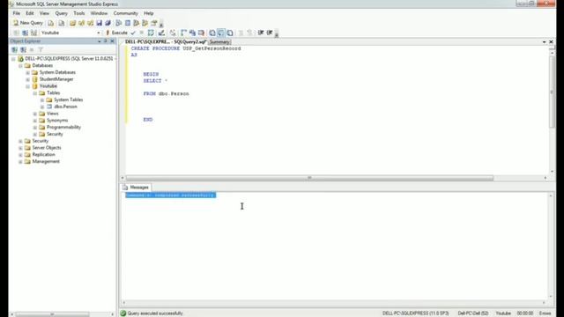Open the File menu

coord(17,13)
